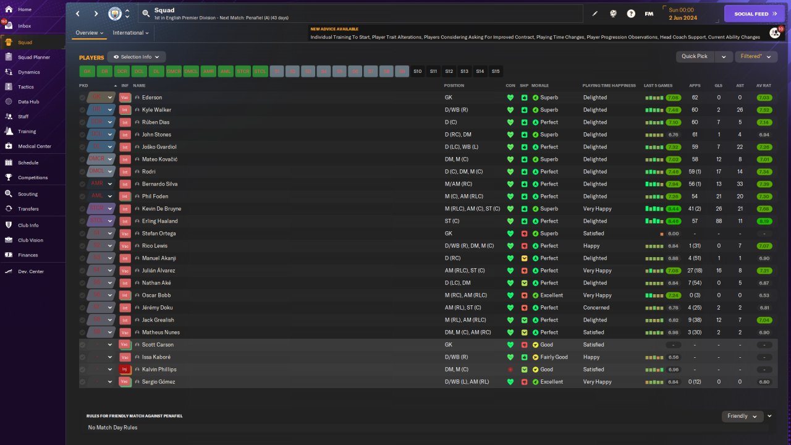Click the pencil edit icon in top bar
Viewport: 791px width, 445px height.
595,14
